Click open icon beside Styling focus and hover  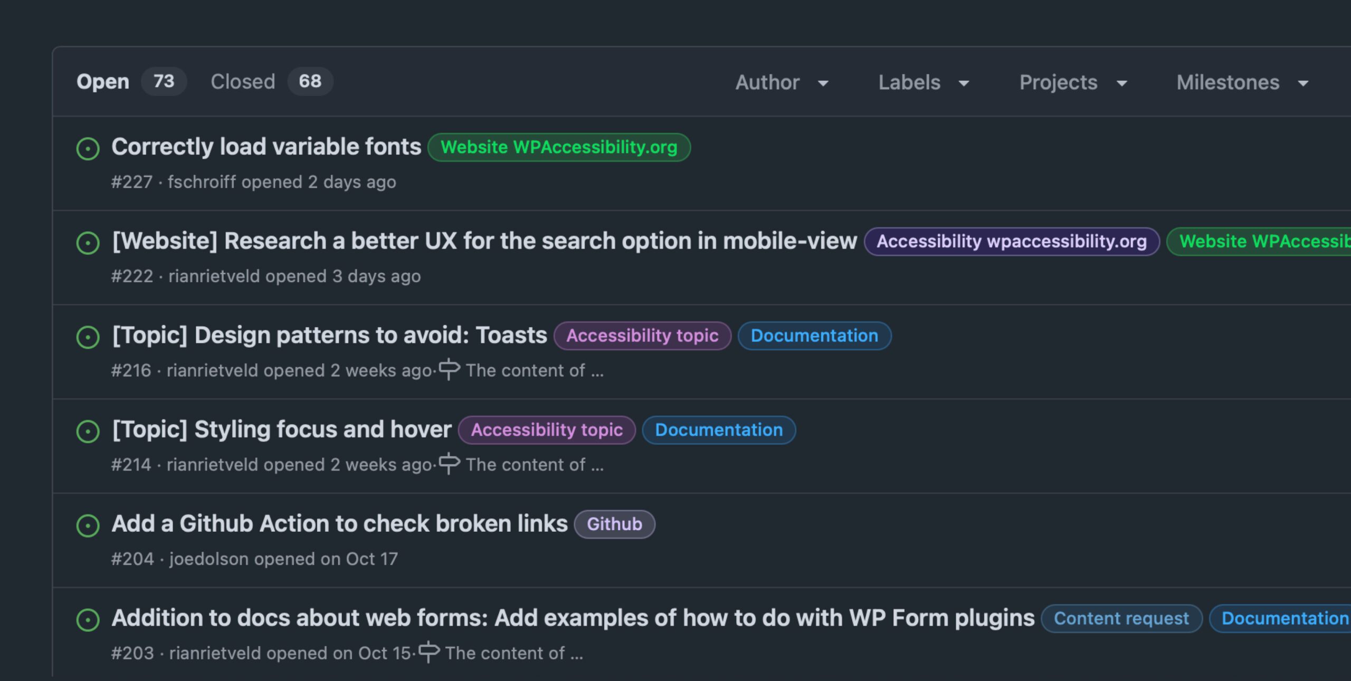[88, 431]
